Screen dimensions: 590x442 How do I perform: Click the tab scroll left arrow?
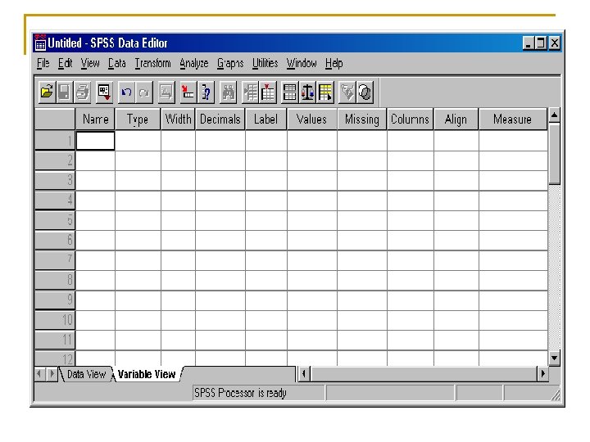click(39, 374)
